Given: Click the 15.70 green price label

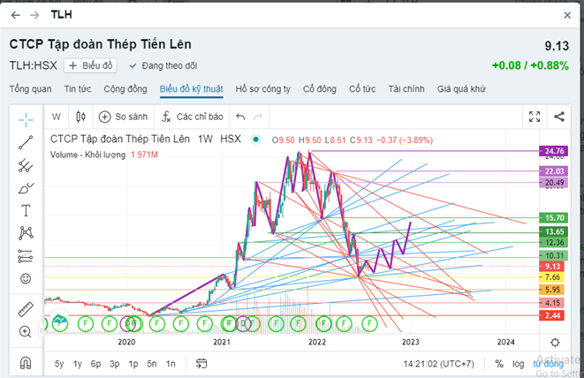Looking at the screenshot, I should click(x=554, y=218).
